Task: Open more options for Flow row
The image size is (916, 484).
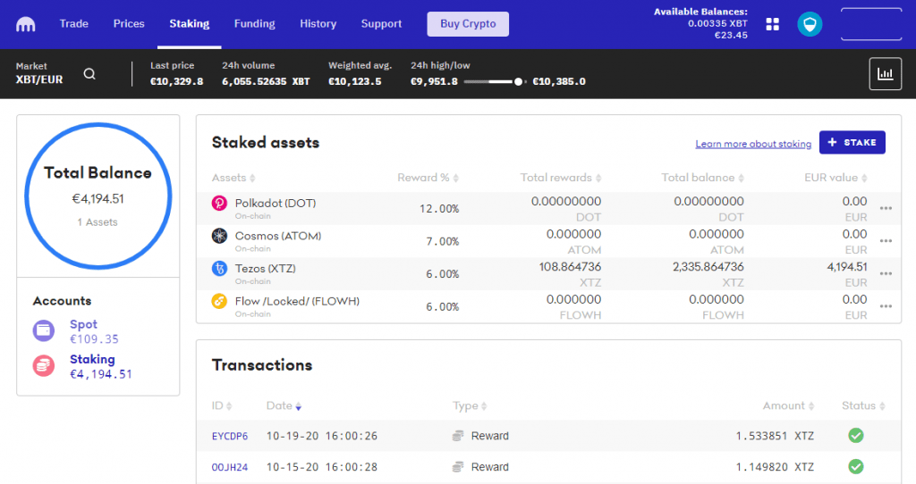Action: point(886,306)
